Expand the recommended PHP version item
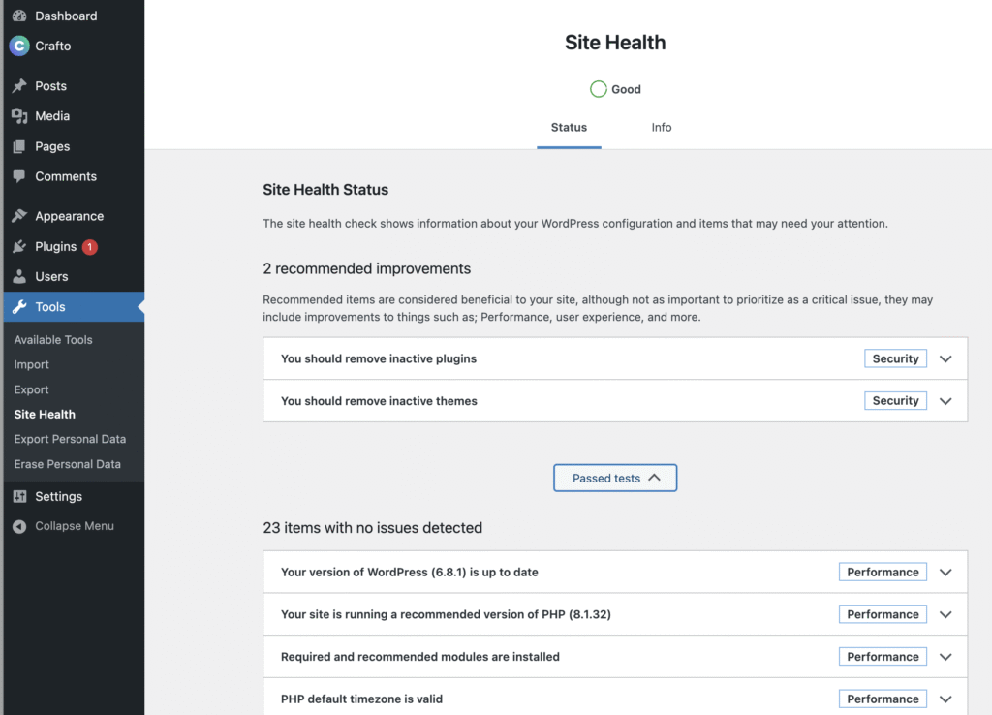Image resolution: width=992 pixels, height=715 pixels. 945,614
